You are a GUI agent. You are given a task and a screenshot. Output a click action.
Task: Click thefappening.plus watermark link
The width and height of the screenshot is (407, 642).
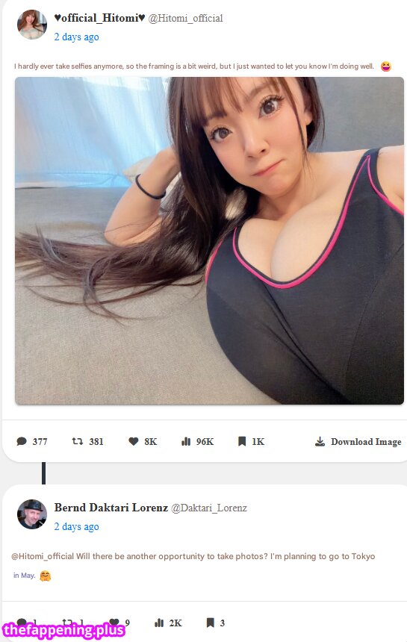point(63,630)
